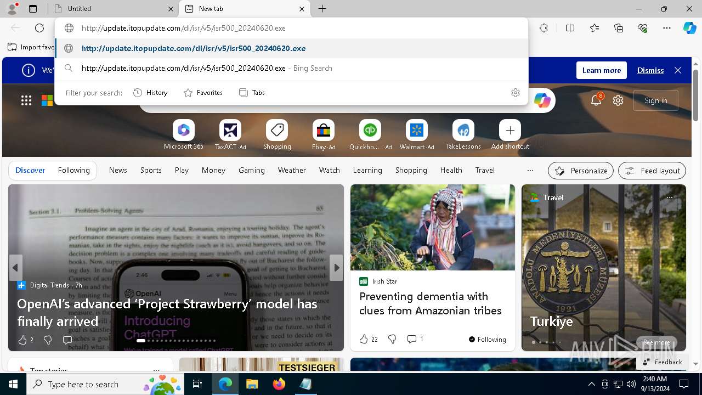Filter search by History
The image size is (702, 395).
click(x=150, y=93)
